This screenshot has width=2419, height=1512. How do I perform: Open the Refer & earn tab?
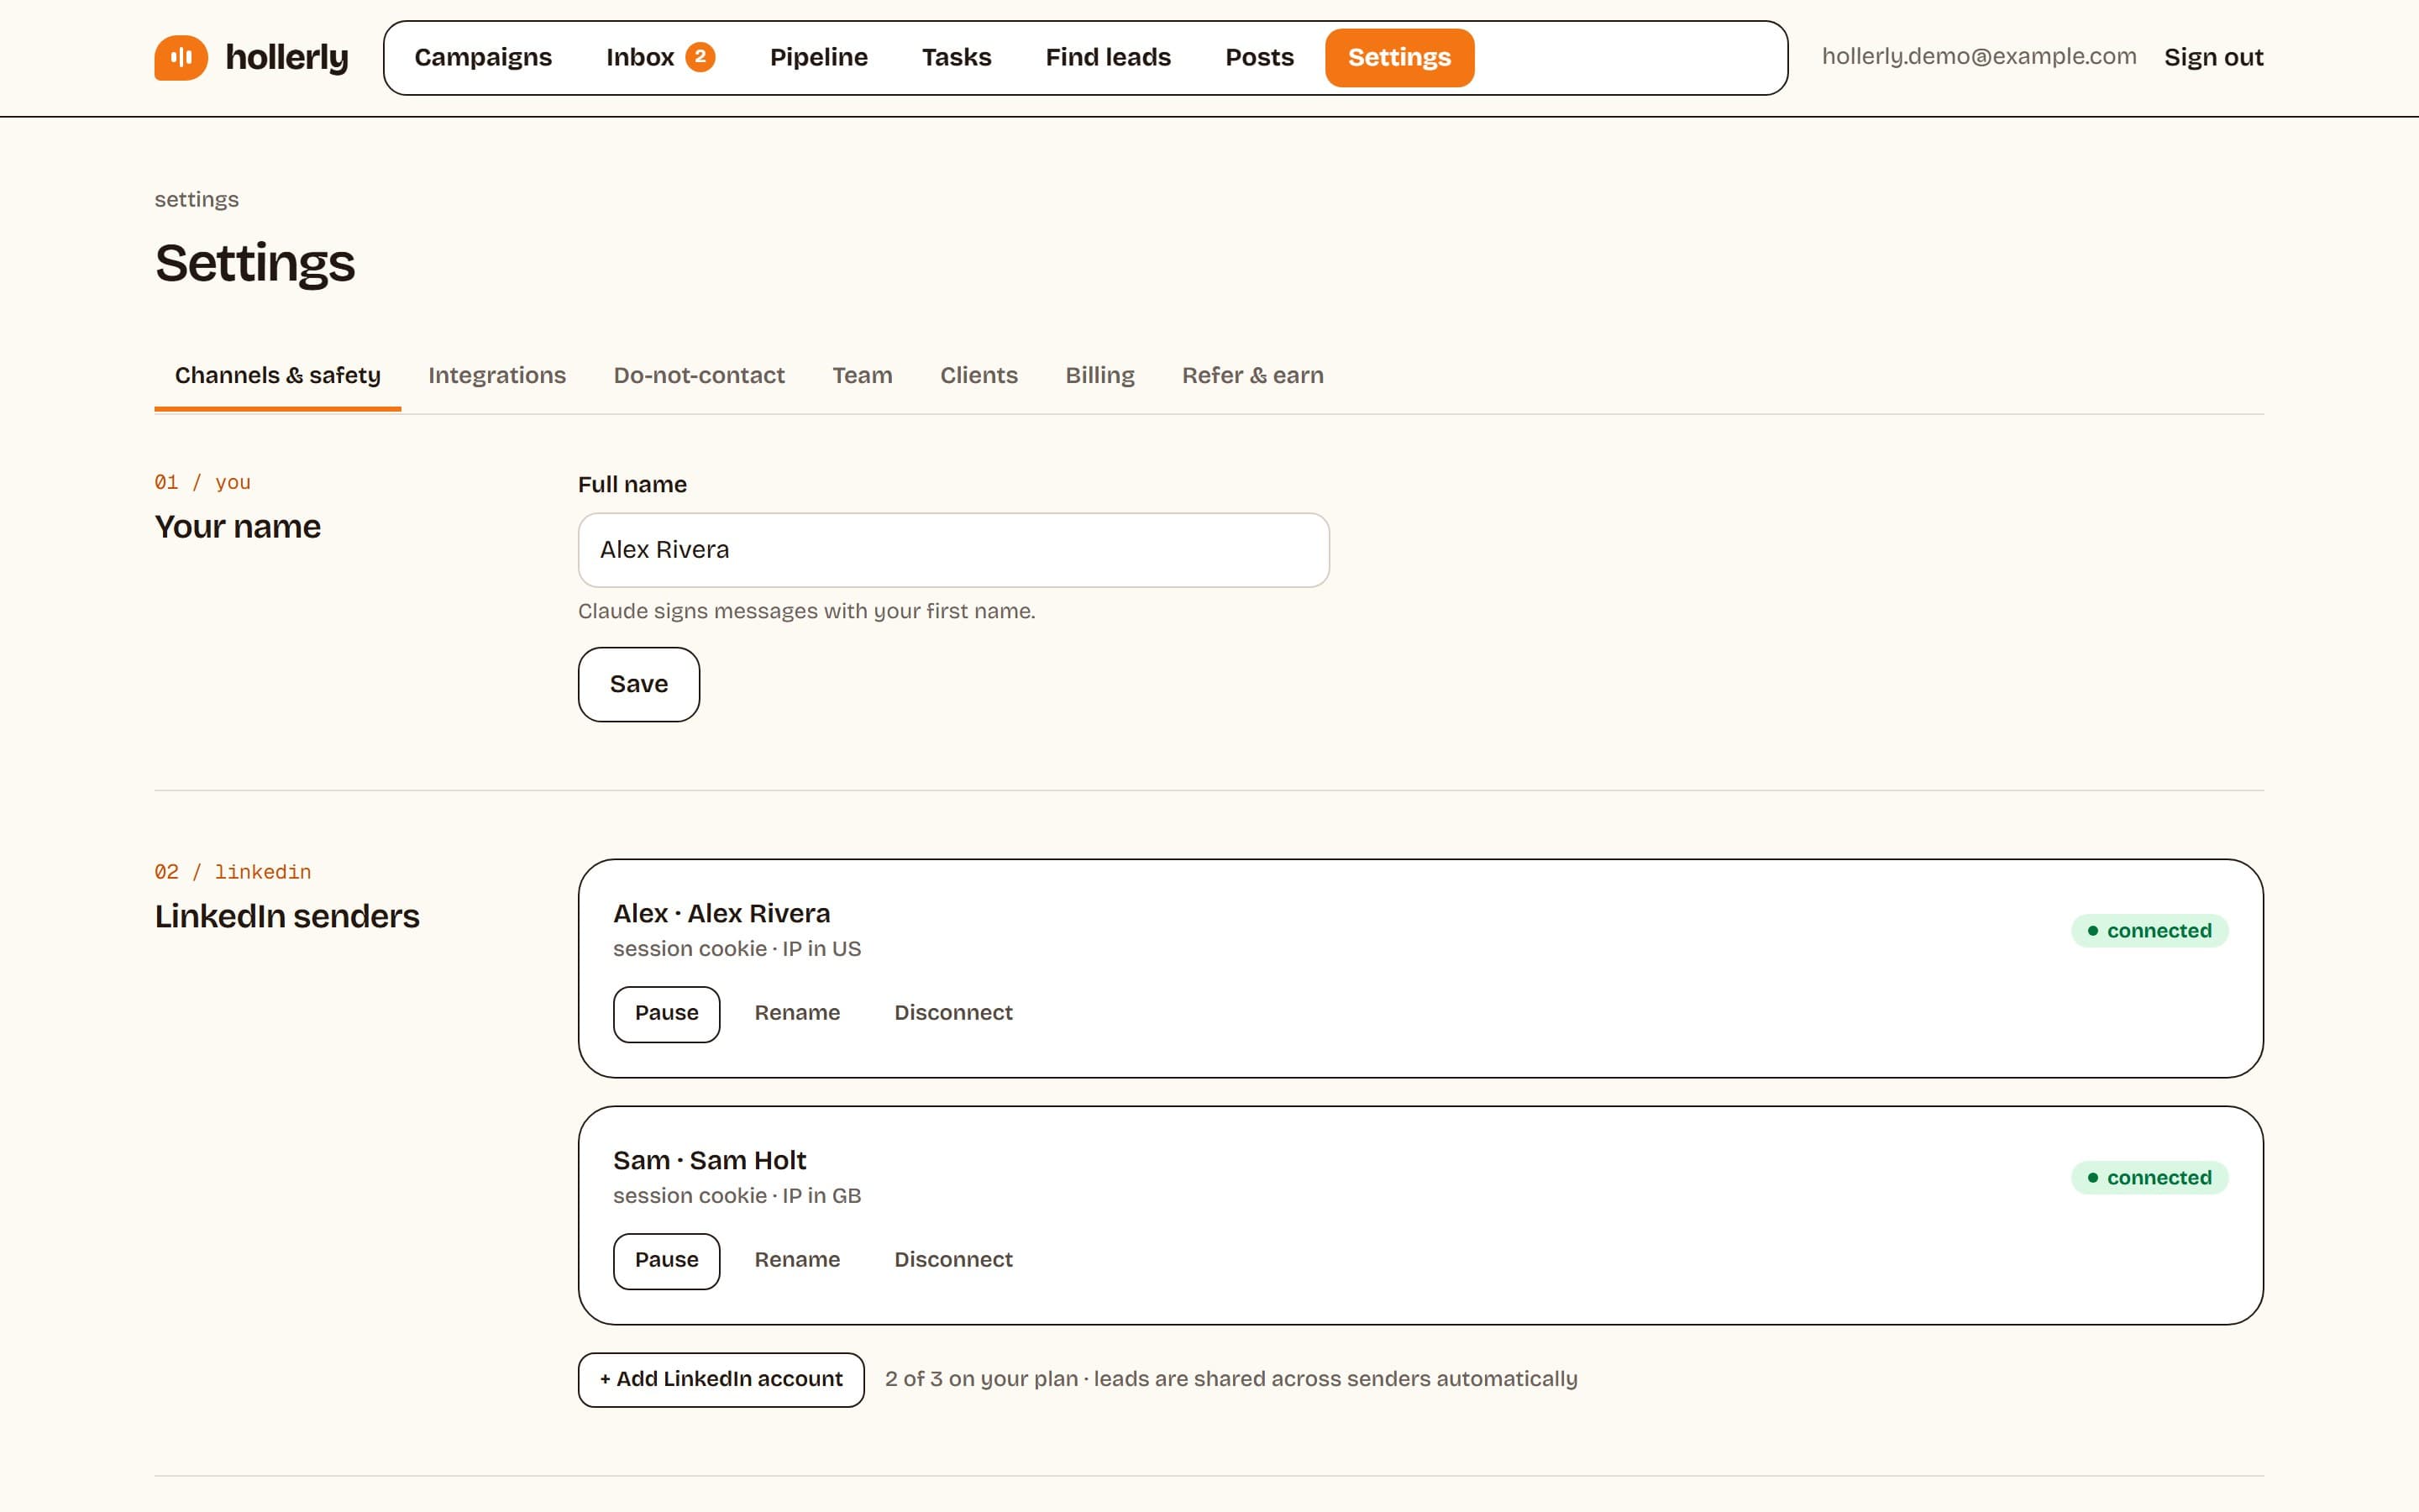[1252, 375]
